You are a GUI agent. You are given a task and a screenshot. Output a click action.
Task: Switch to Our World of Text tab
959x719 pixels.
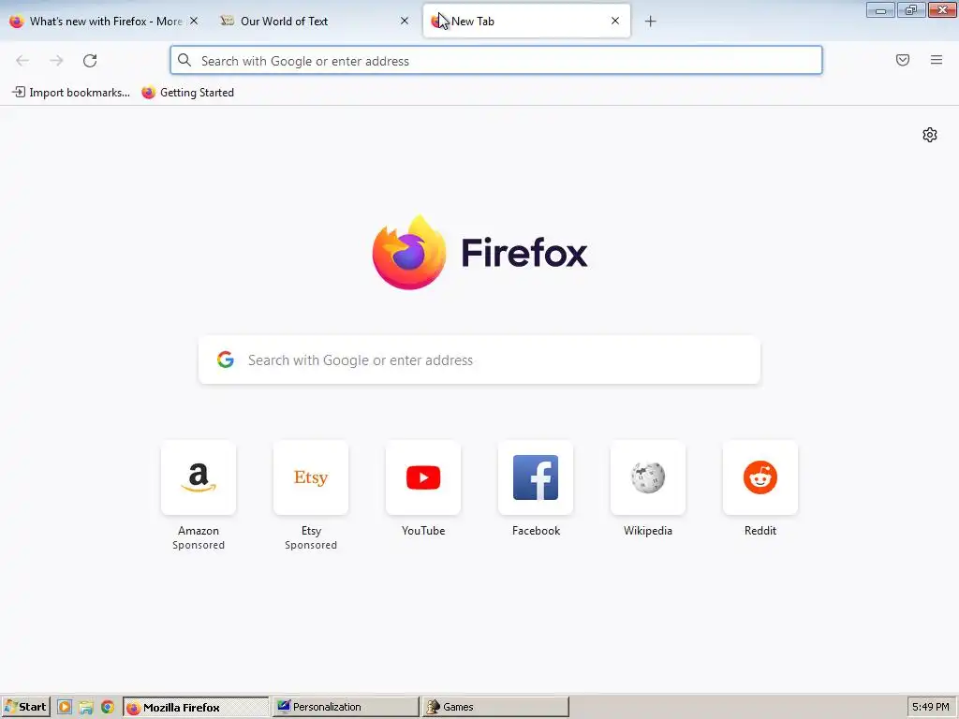pyautogui.click(x=315, y=21)
